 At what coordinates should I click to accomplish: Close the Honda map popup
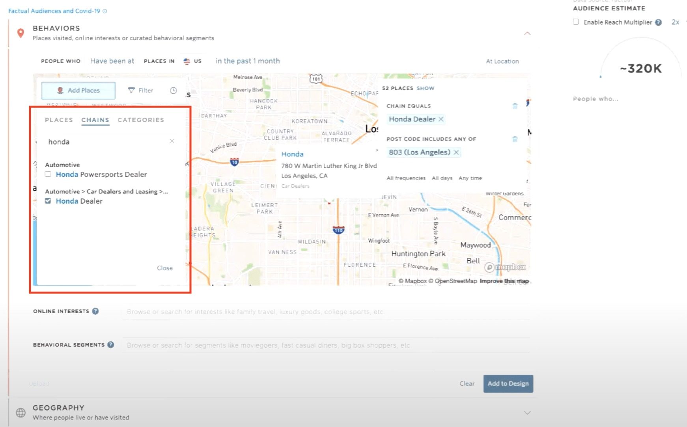(377, 150)
